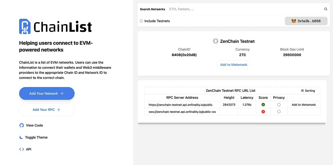Click the Height value 2842073
Viewport: 333px width, 165px height.
pos(229,105)
